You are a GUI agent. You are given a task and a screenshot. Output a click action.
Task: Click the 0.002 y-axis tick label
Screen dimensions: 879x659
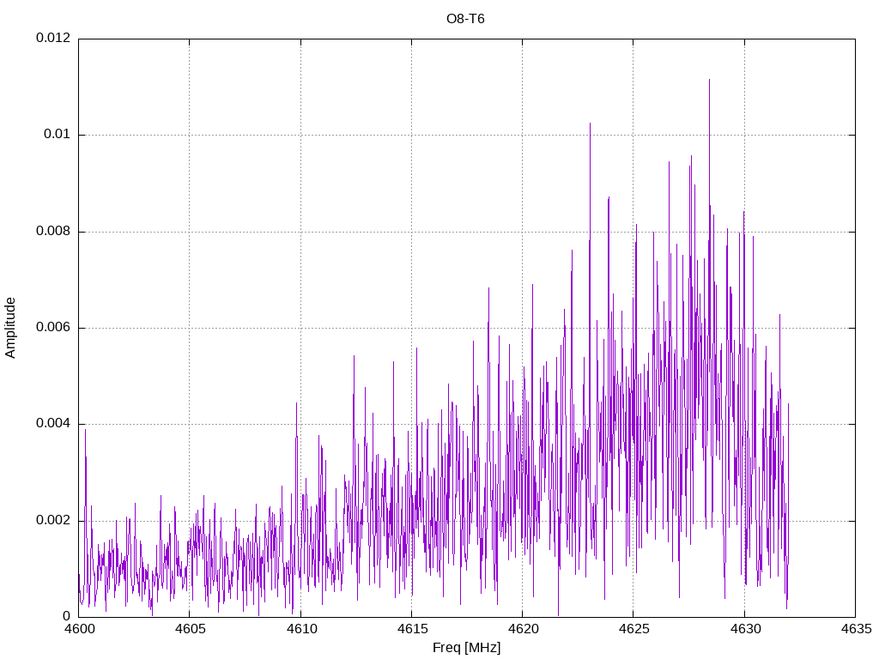tap(53, 521)
